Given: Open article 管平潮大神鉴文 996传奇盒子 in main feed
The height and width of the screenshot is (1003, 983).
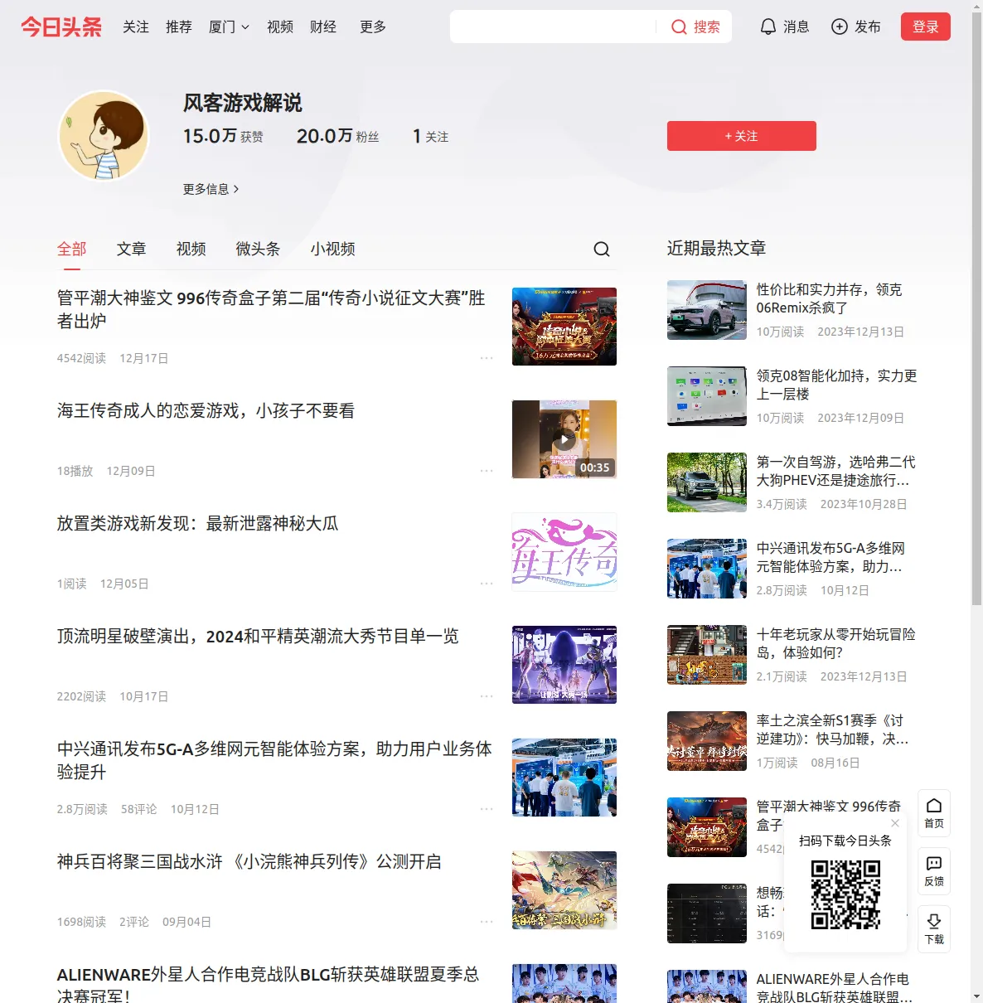Looking at the screenshot, I should click(x=271, y=309).
